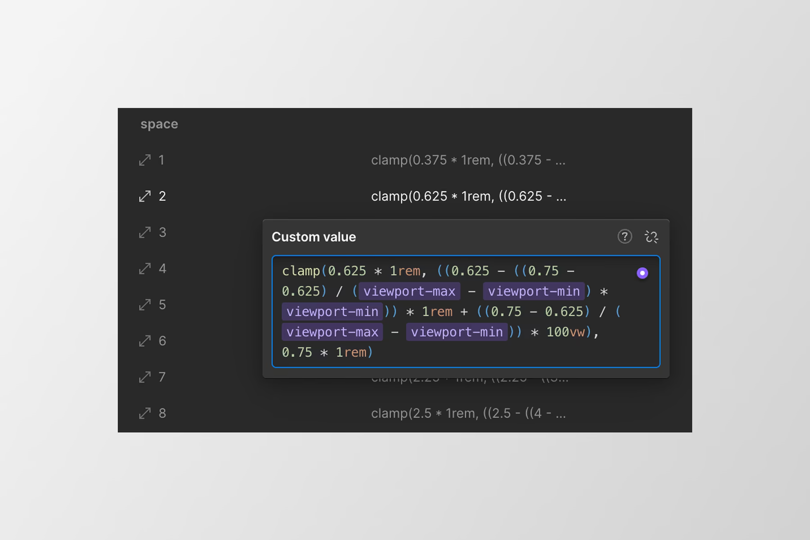Image resolution: width=810 pixels, height=540 pixels.
Task: Click the purple circle indicator in the editor
Action: (642, 273)
